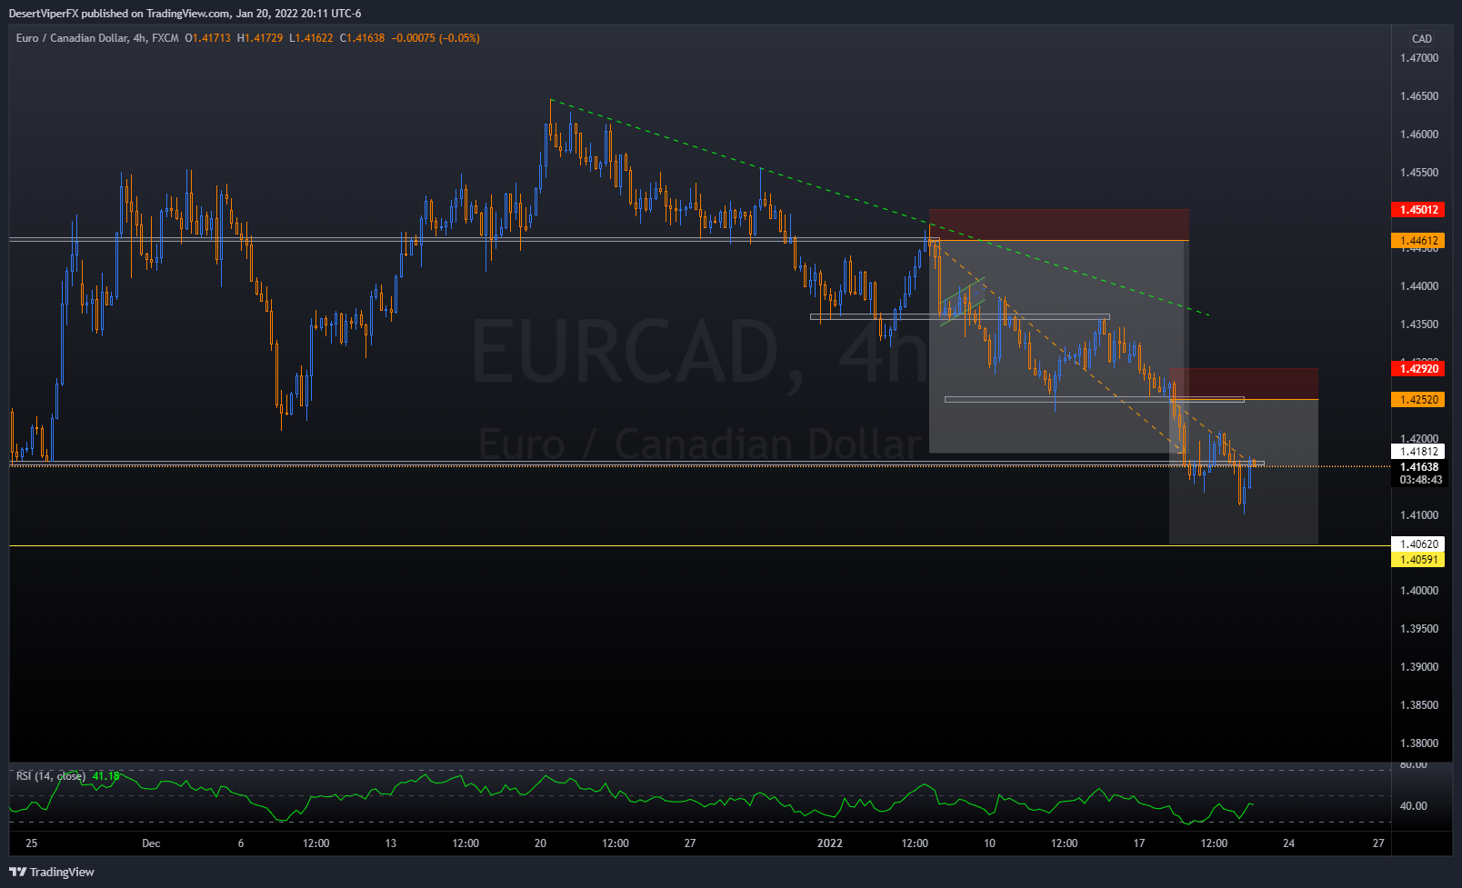This screenshot has width=1462, height=888.
Task: Click the 1.39000 price axis tick
Action: pyautogui.click(x=1419, y=667)
